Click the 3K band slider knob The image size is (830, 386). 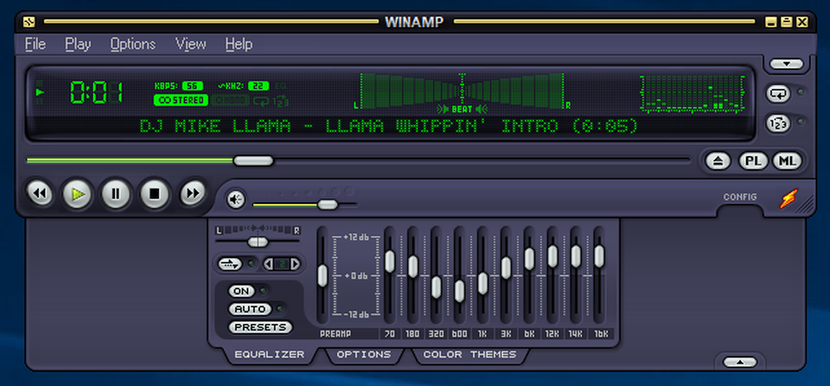point(506,268)
